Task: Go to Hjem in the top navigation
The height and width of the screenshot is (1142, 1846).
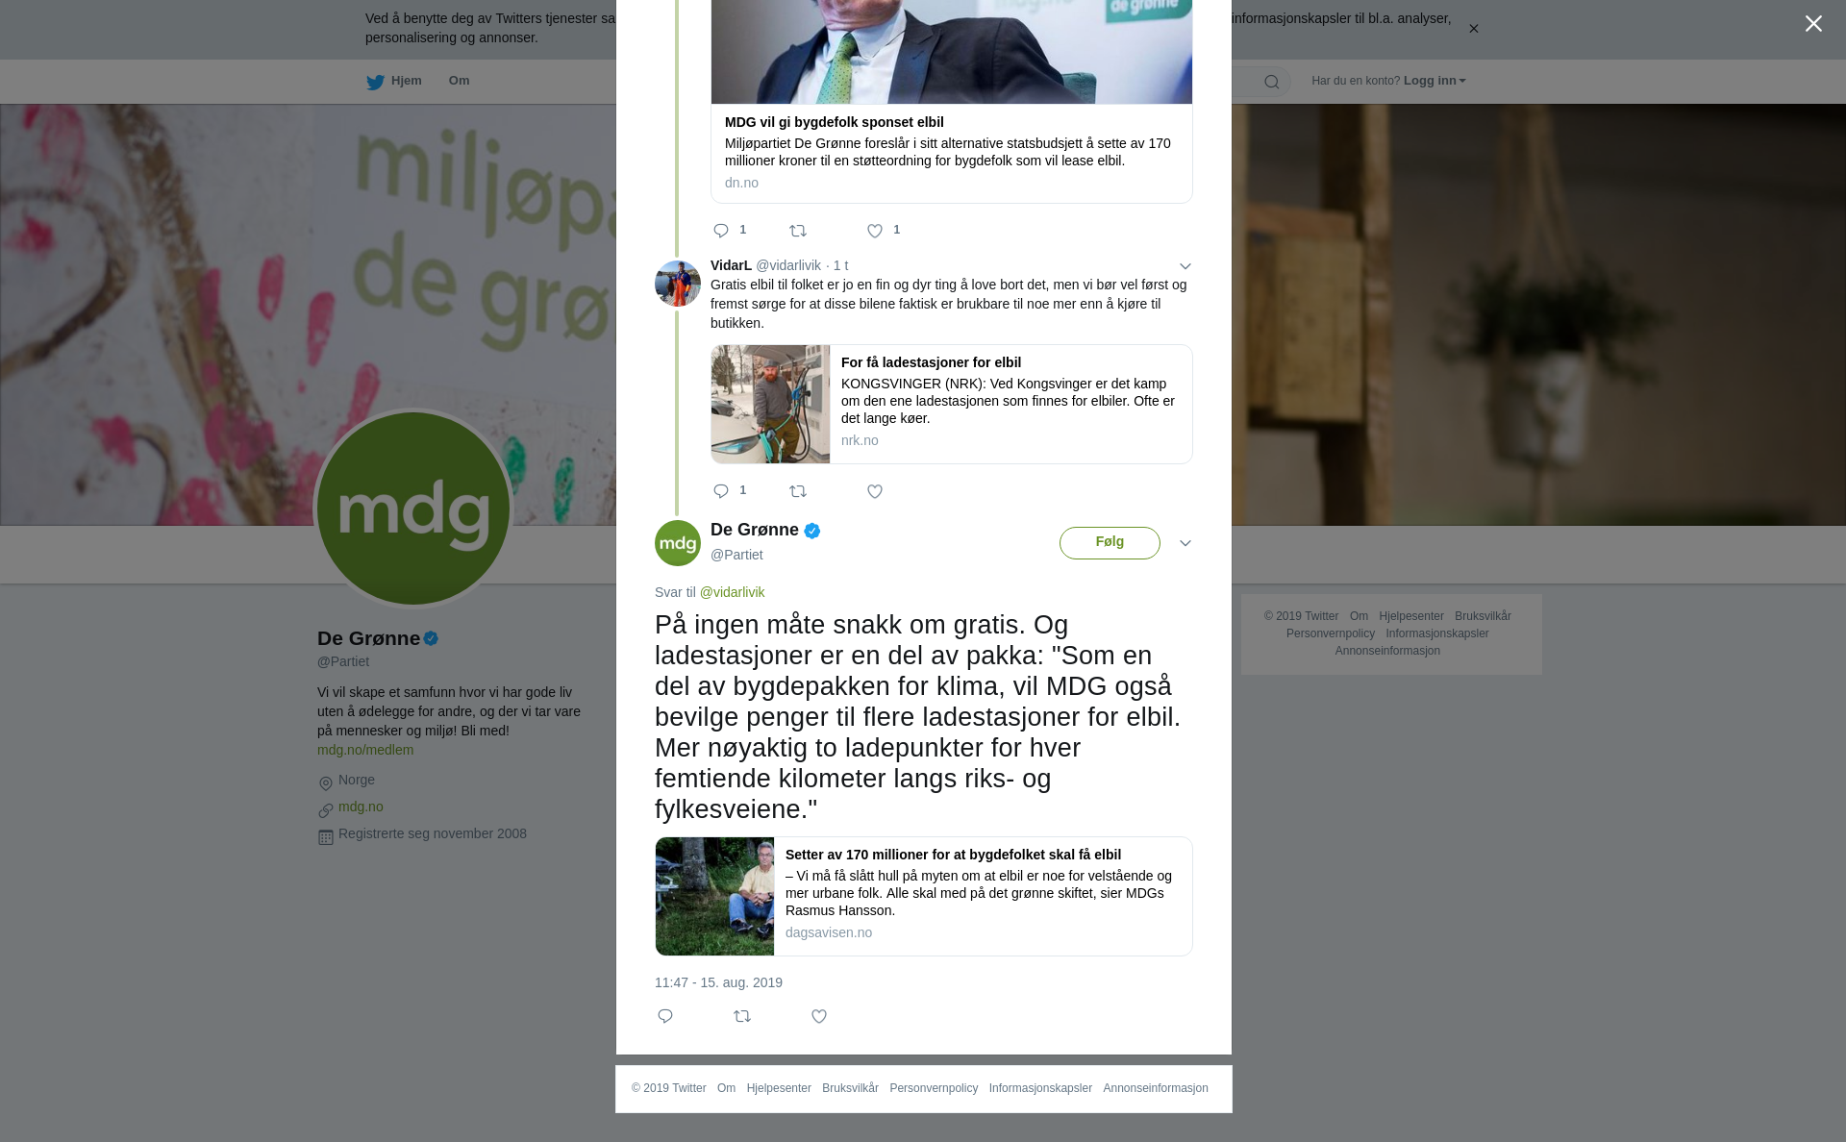Action: (x=394, y=81)
